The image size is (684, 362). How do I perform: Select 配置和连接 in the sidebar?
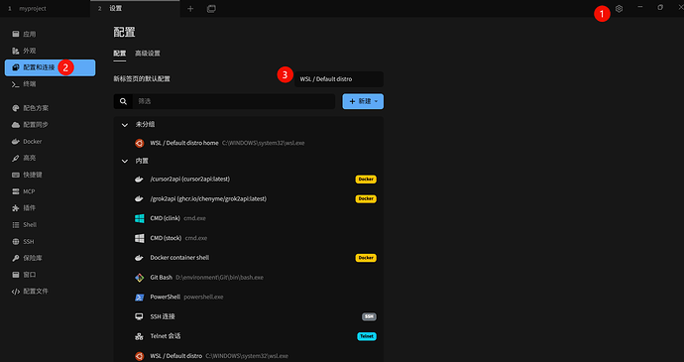click(51, 67)
